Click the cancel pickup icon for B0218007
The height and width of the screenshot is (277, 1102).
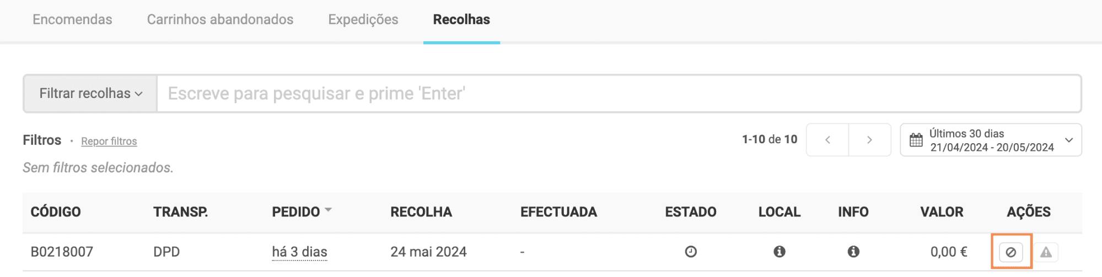(1010, 252)
